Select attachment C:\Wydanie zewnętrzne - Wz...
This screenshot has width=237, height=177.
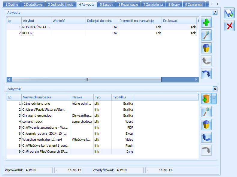(70, 127)
